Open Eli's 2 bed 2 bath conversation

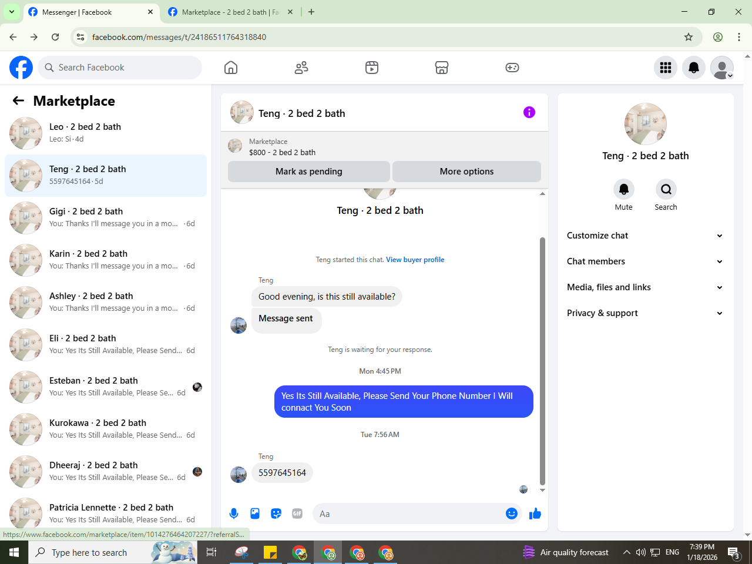coord(106,345)
